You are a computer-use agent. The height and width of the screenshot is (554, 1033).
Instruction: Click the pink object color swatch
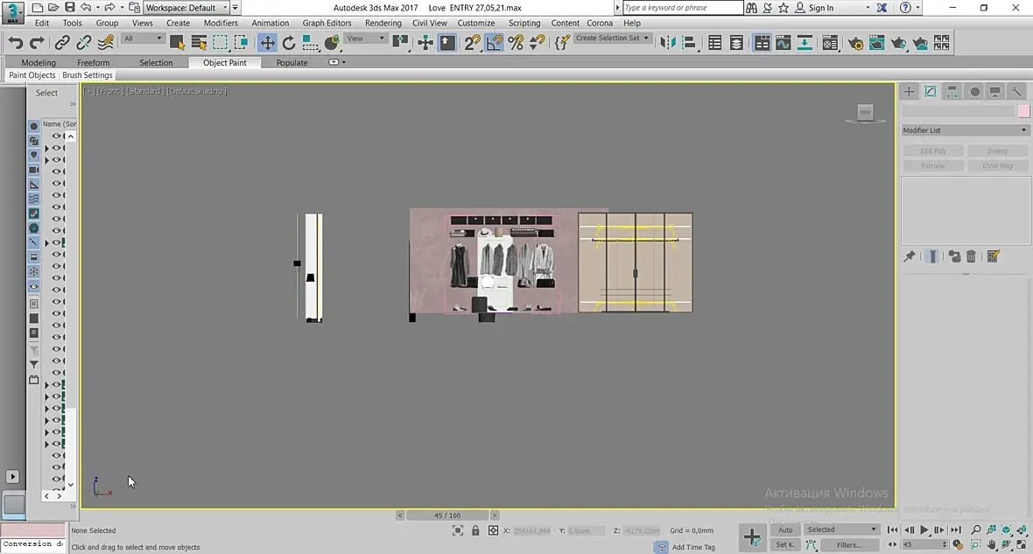pos(1022,111)
